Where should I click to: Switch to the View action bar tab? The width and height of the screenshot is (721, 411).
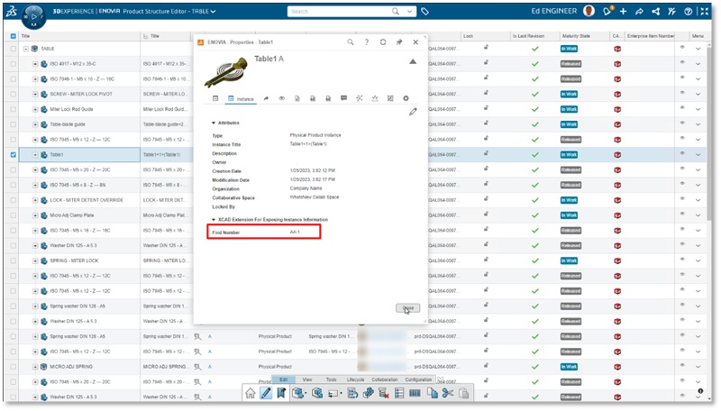point(307,379)
